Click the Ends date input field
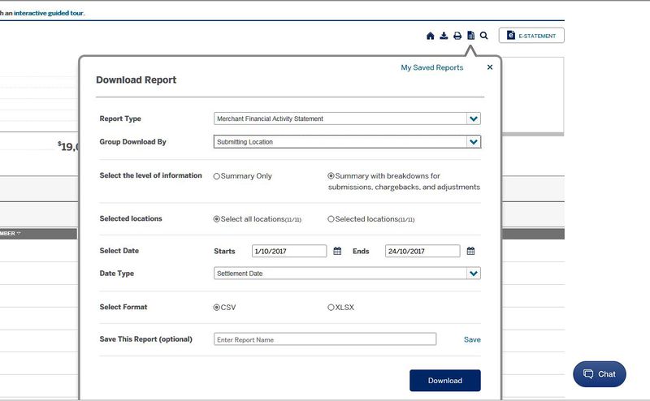 tap(422, 251)
